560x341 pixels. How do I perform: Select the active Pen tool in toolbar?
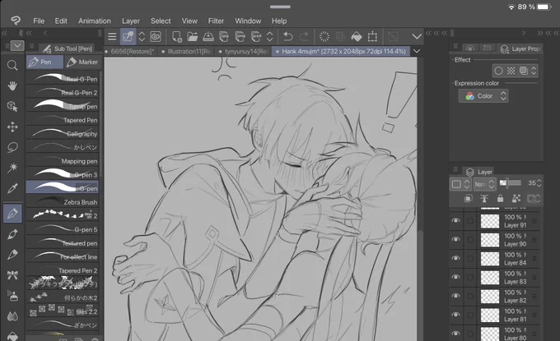point(12,214)
